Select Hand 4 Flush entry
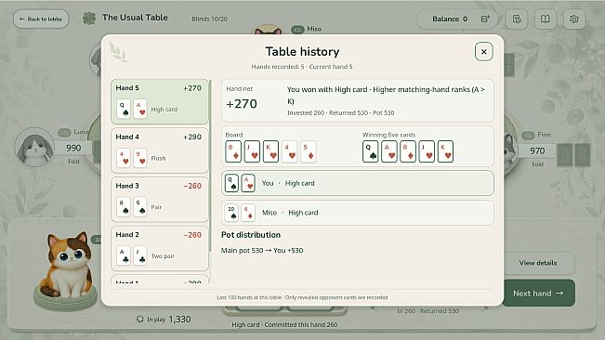This screenshot has width=605, height=340. point(159,150)
